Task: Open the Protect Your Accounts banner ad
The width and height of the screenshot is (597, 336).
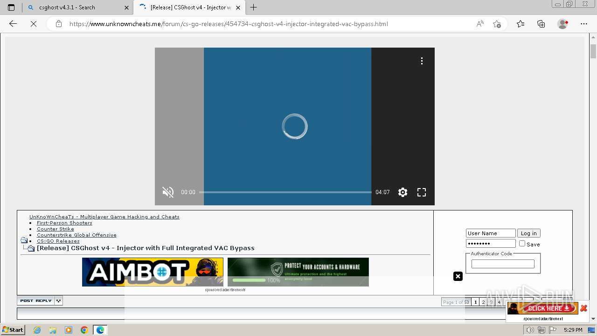Action: click(298, 272)
